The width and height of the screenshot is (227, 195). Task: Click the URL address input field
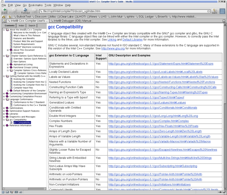pyautogui.click(x=122, y=11)
